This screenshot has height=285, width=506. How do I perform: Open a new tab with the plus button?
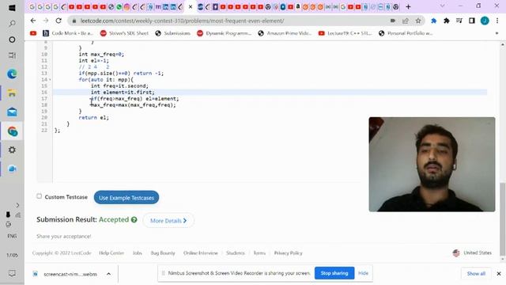pyautogui.click(x=408, y=7)
